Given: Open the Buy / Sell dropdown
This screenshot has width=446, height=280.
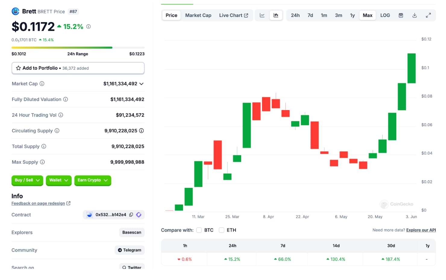Looking at the screenshot, I should (x=27, y=180).
